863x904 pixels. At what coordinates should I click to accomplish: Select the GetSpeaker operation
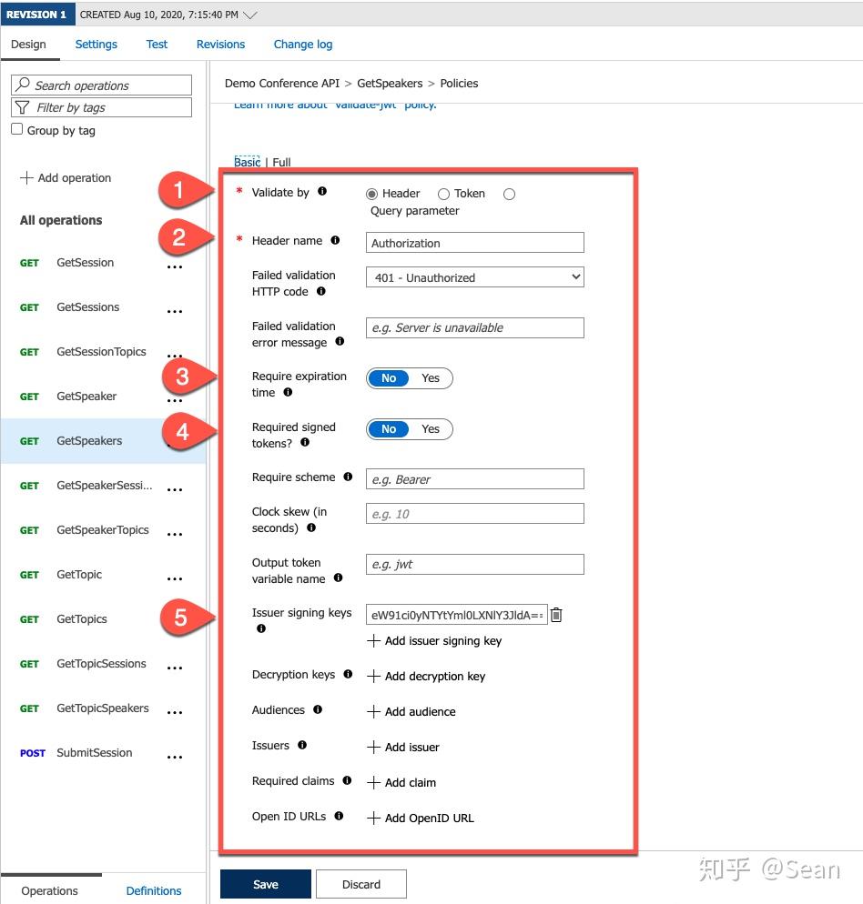point(86,397)
